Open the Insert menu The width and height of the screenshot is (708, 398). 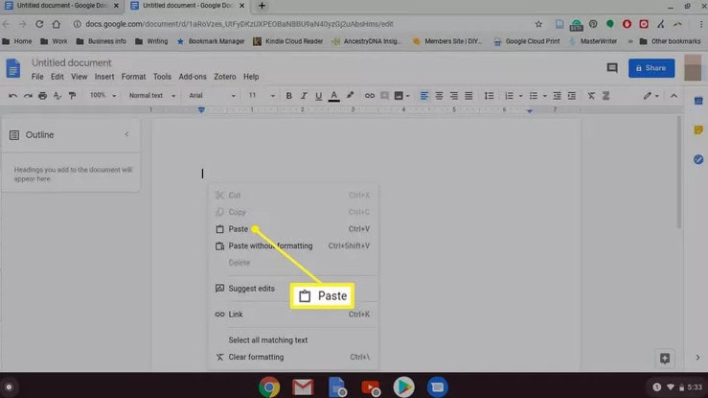click(x=104, y=77)
